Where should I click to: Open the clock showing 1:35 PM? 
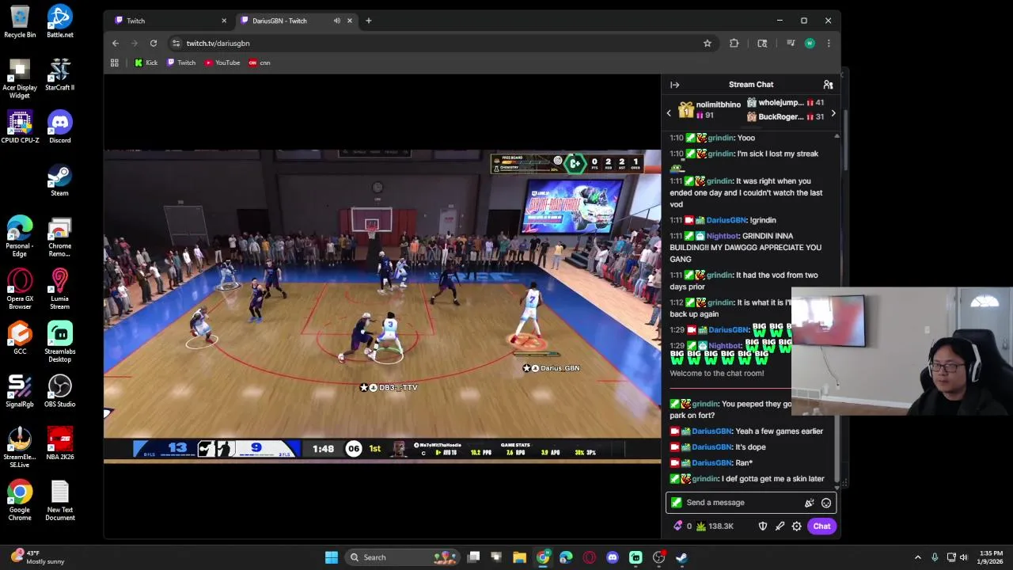click(992, 557)
